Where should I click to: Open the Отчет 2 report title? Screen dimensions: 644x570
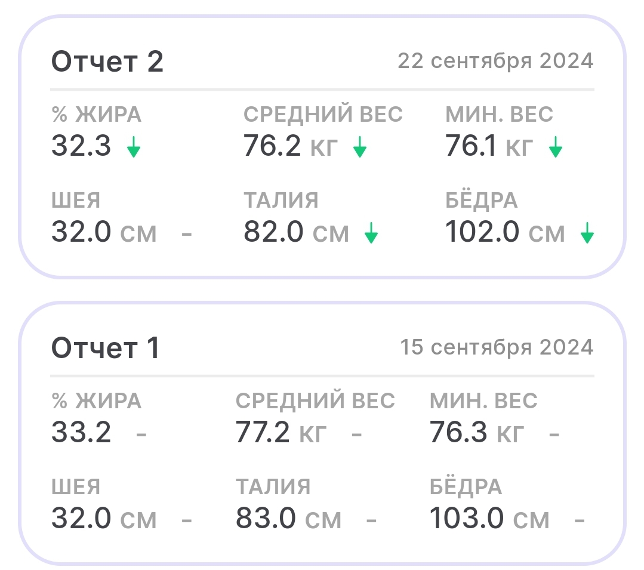pos(107,61)
